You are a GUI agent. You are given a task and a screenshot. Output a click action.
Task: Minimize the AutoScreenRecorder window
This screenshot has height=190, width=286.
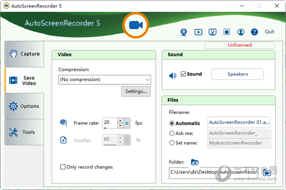pos(242,6)
